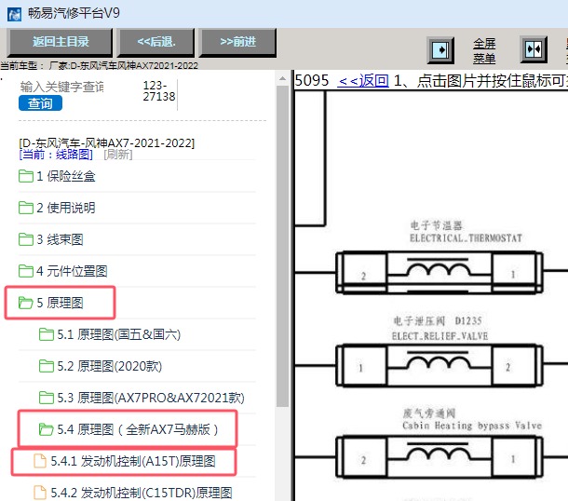Click the split-view double arrow icon
Screen dimensions: 568x501
click(534, 49)
